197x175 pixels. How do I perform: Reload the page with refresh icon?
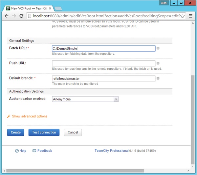click(22, 16)
